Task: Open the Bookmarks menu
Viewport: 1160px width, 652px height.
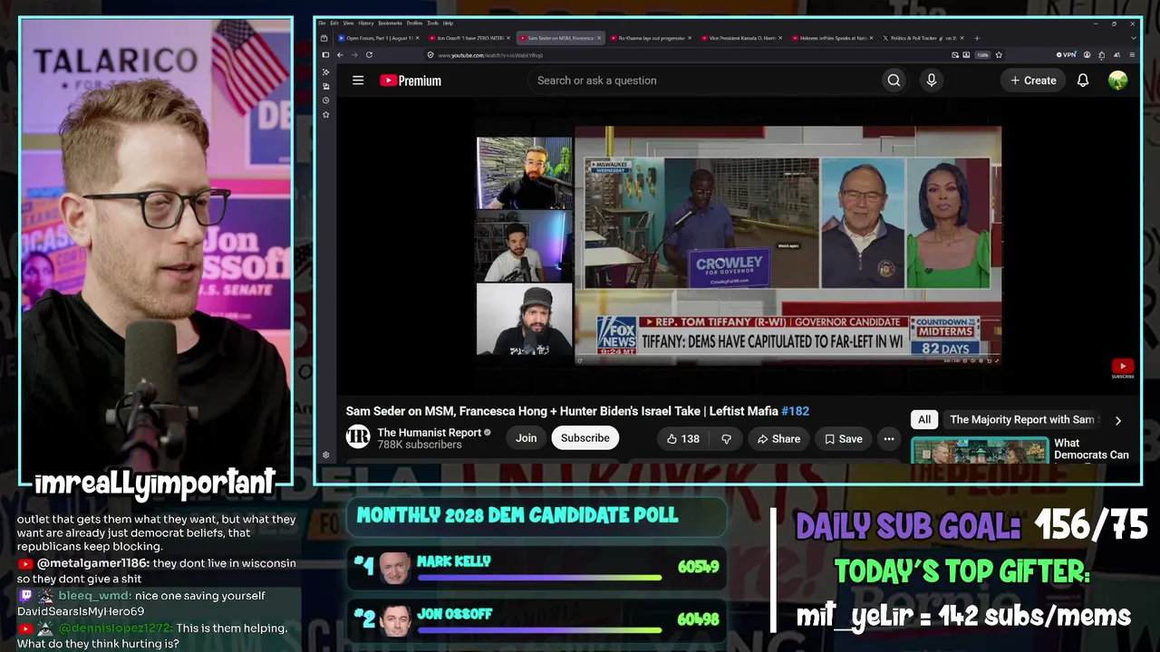Action: 390,23
